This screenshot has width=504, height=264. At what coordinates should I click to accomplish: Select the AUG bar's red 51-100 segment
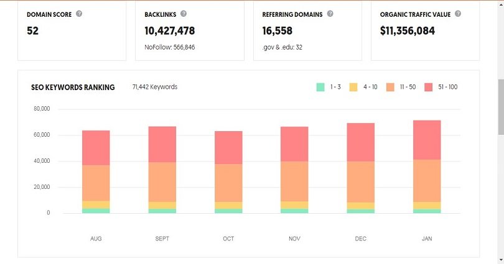pos(96,148)
